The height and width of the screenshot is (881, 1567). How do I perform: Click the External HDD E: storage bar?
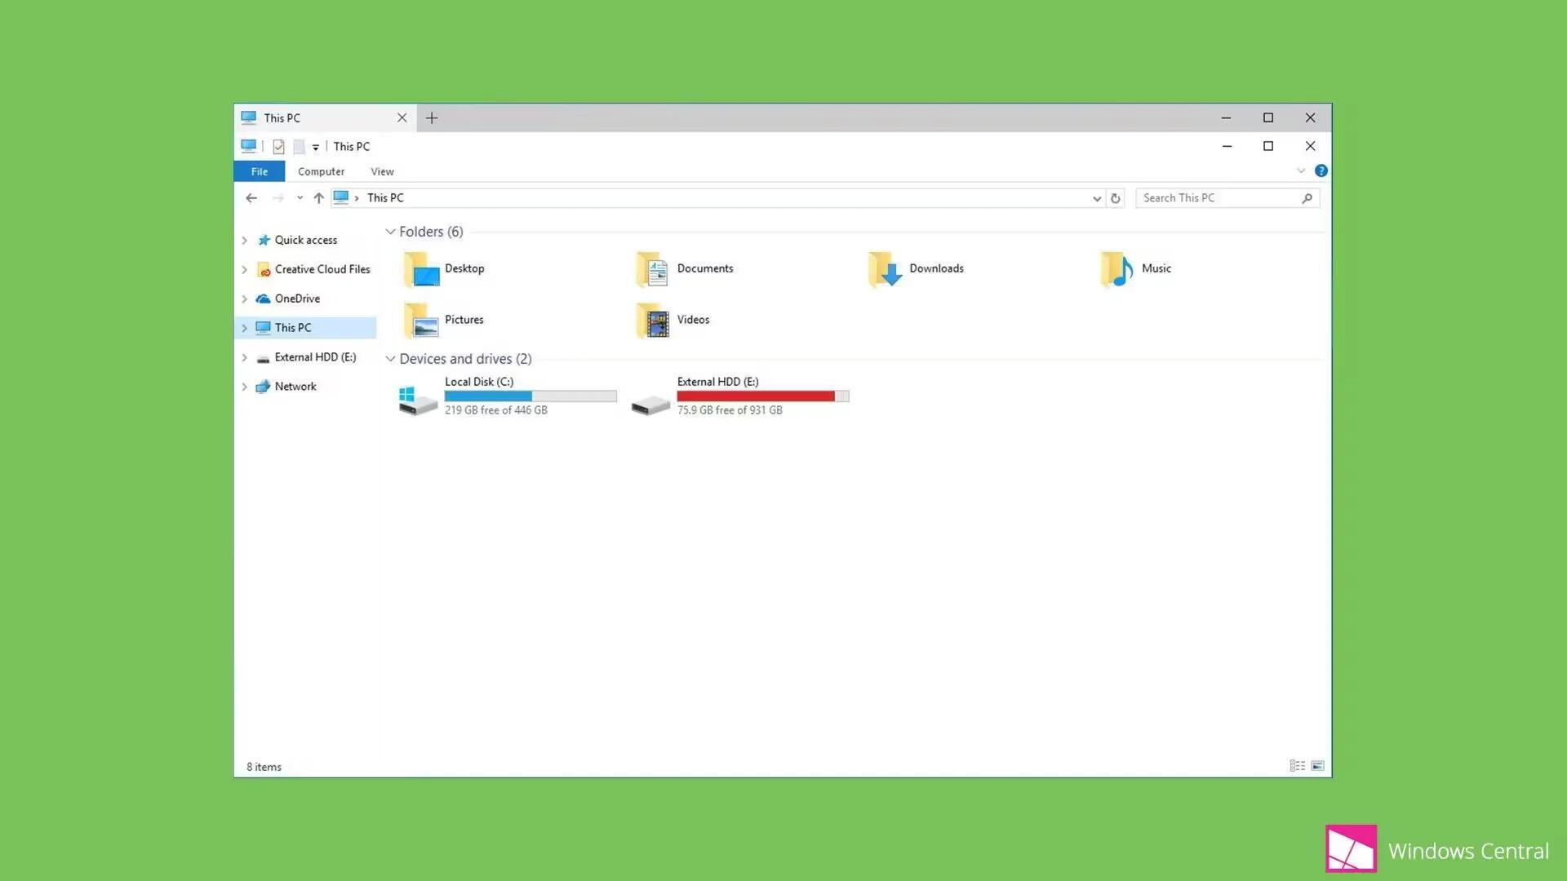[761, 396]
